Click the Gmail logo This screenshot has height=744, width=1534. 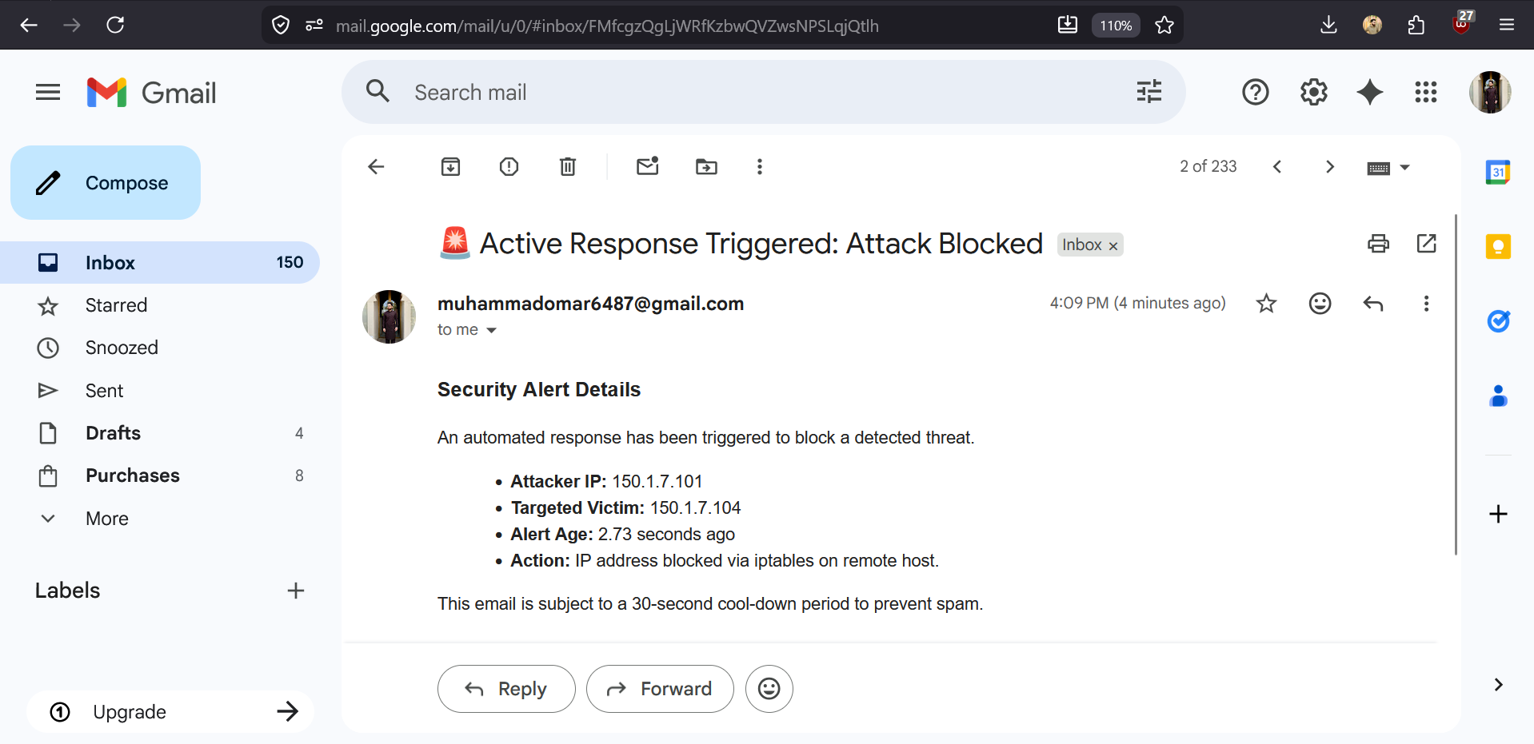(x=152, y=93)
